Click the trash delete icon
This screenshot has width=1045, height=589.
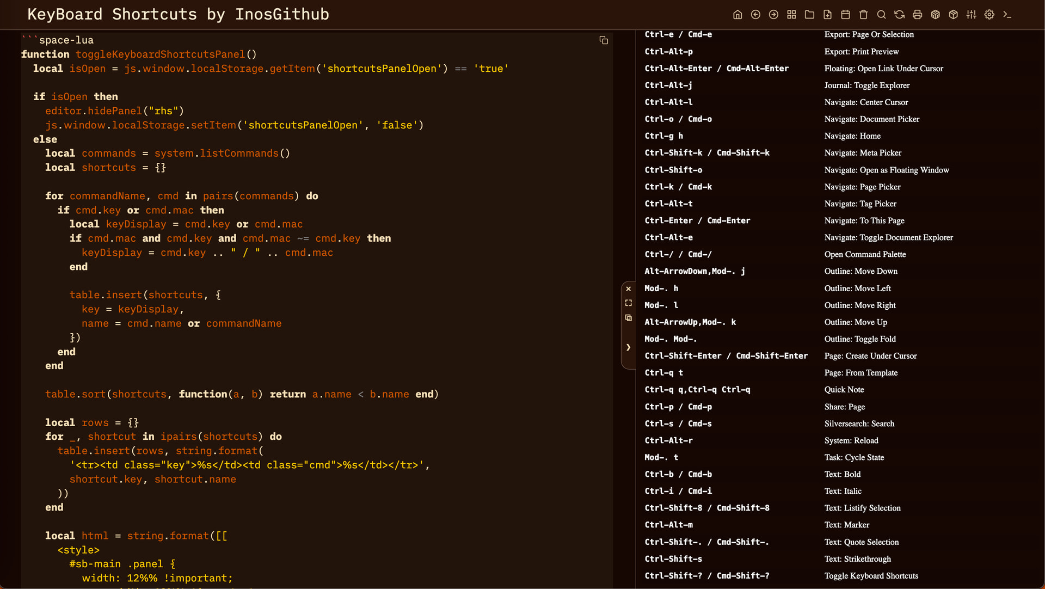[x=863, y=15]
